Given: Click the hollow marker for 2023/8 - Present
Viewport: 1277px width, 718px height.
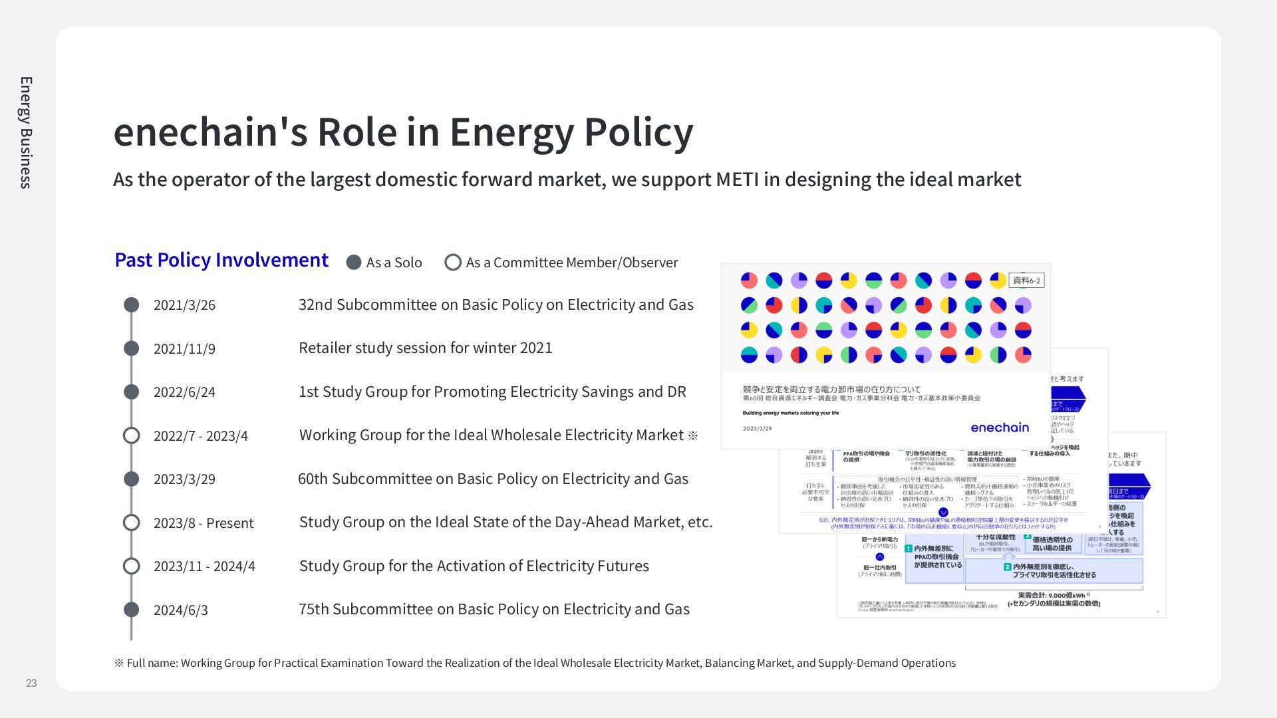Looking at the screenshot, I should [132, 523].
